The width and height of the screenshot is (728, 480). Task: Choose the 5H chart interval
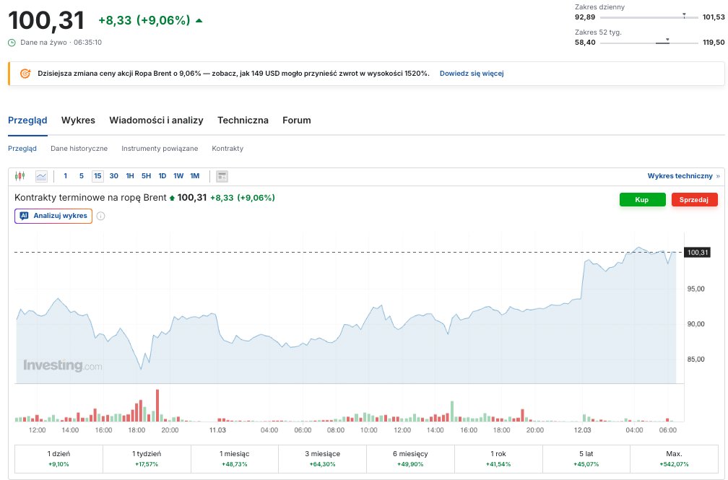[x=146, y=176]
